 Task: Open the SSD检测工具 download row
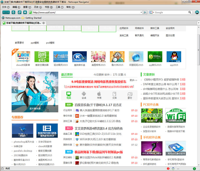point(101,134)
